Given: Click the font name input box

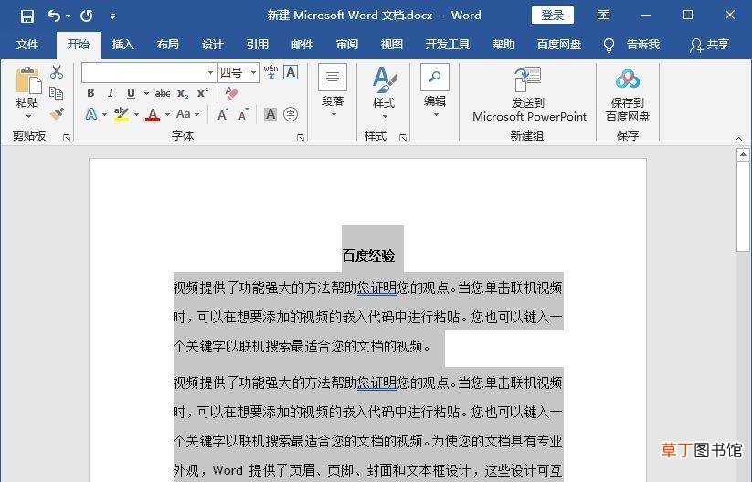Looking at the screenshot, I should 143,73.
